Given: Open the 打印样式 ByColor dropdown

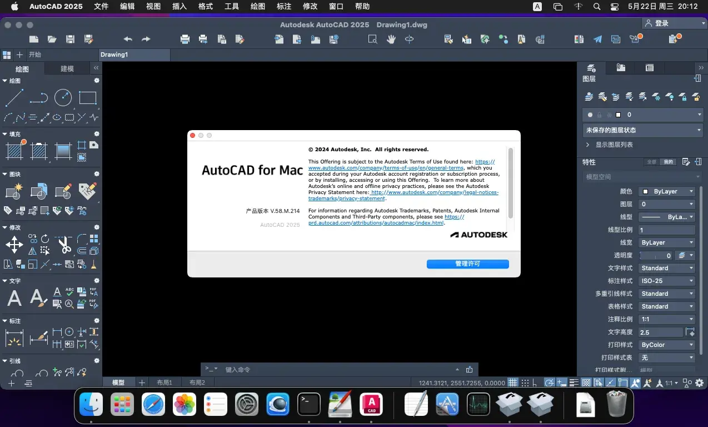Looking at the screenshot, I should pyautogui.click(x=667, y=345).
